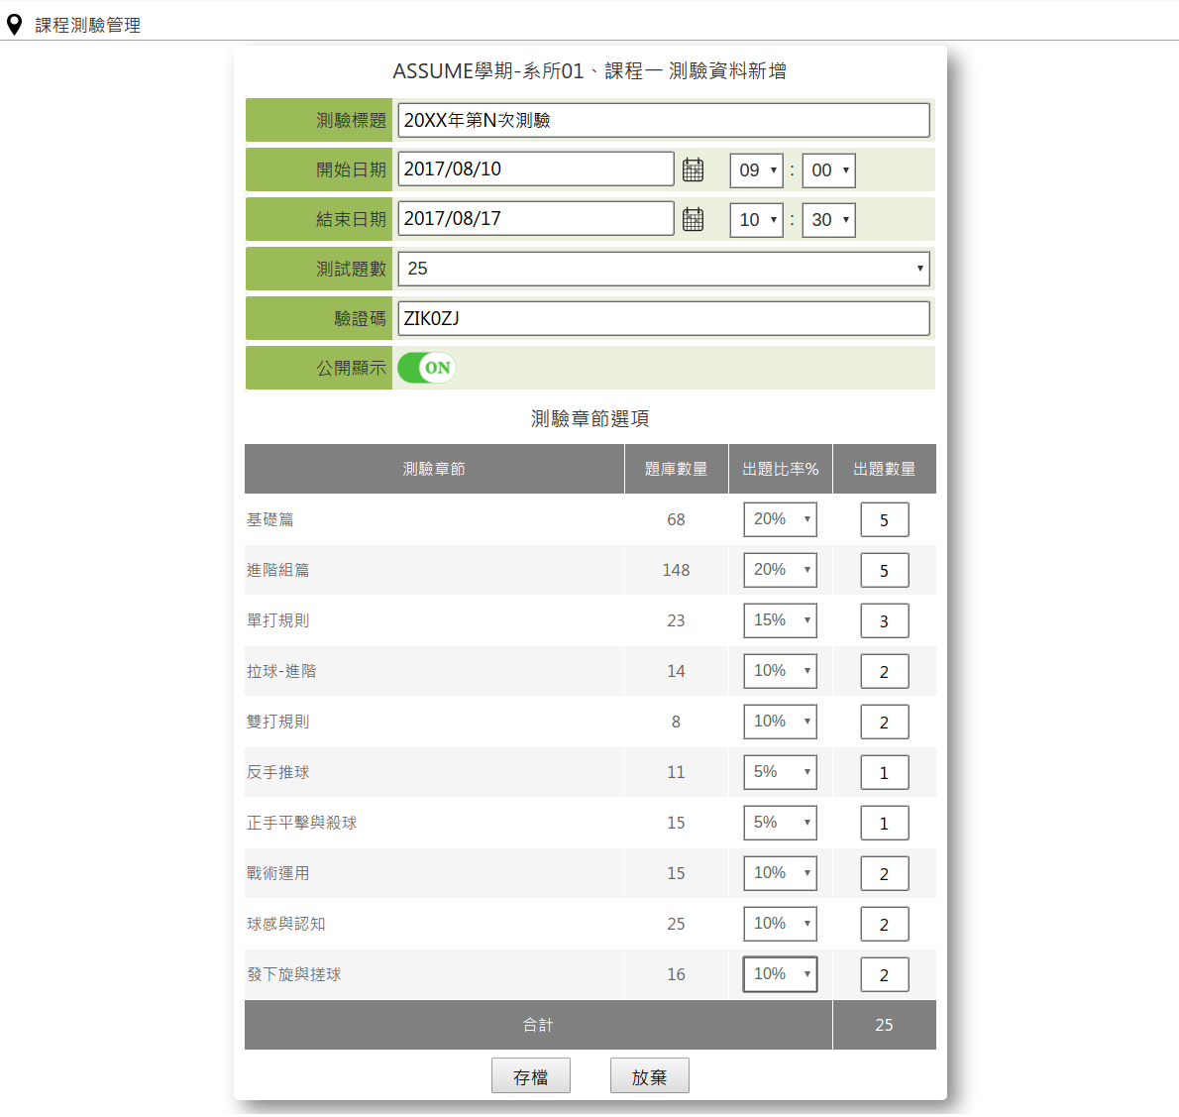Image resolution: width=1179 pixels, height=1117 pixels.
Task: Open 戰術運用 percentage dropdown
Action: pos(780,872)
